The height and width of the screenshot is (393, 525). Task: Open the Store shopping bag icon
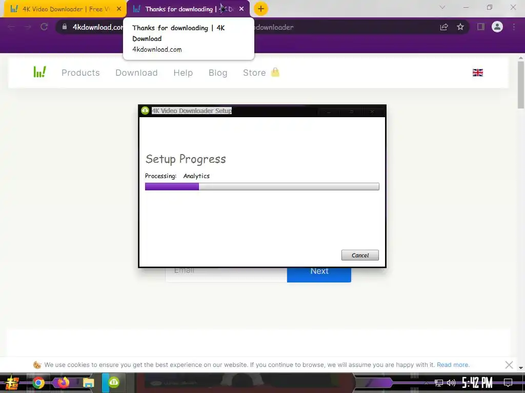click(x=275, y=72)
